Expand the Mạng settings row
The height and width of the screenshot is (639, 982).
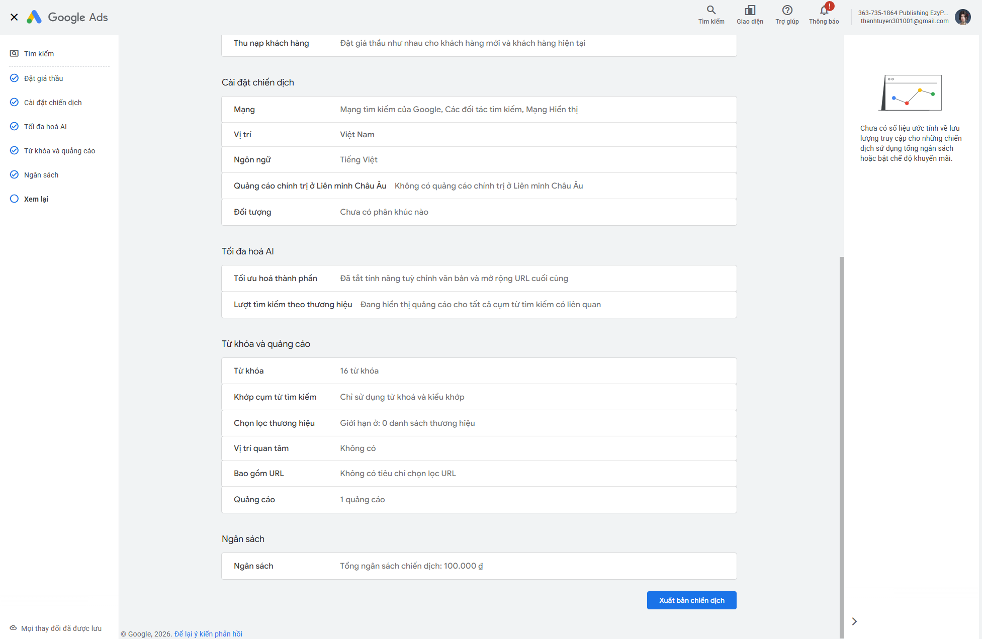[x=479, y=109]
